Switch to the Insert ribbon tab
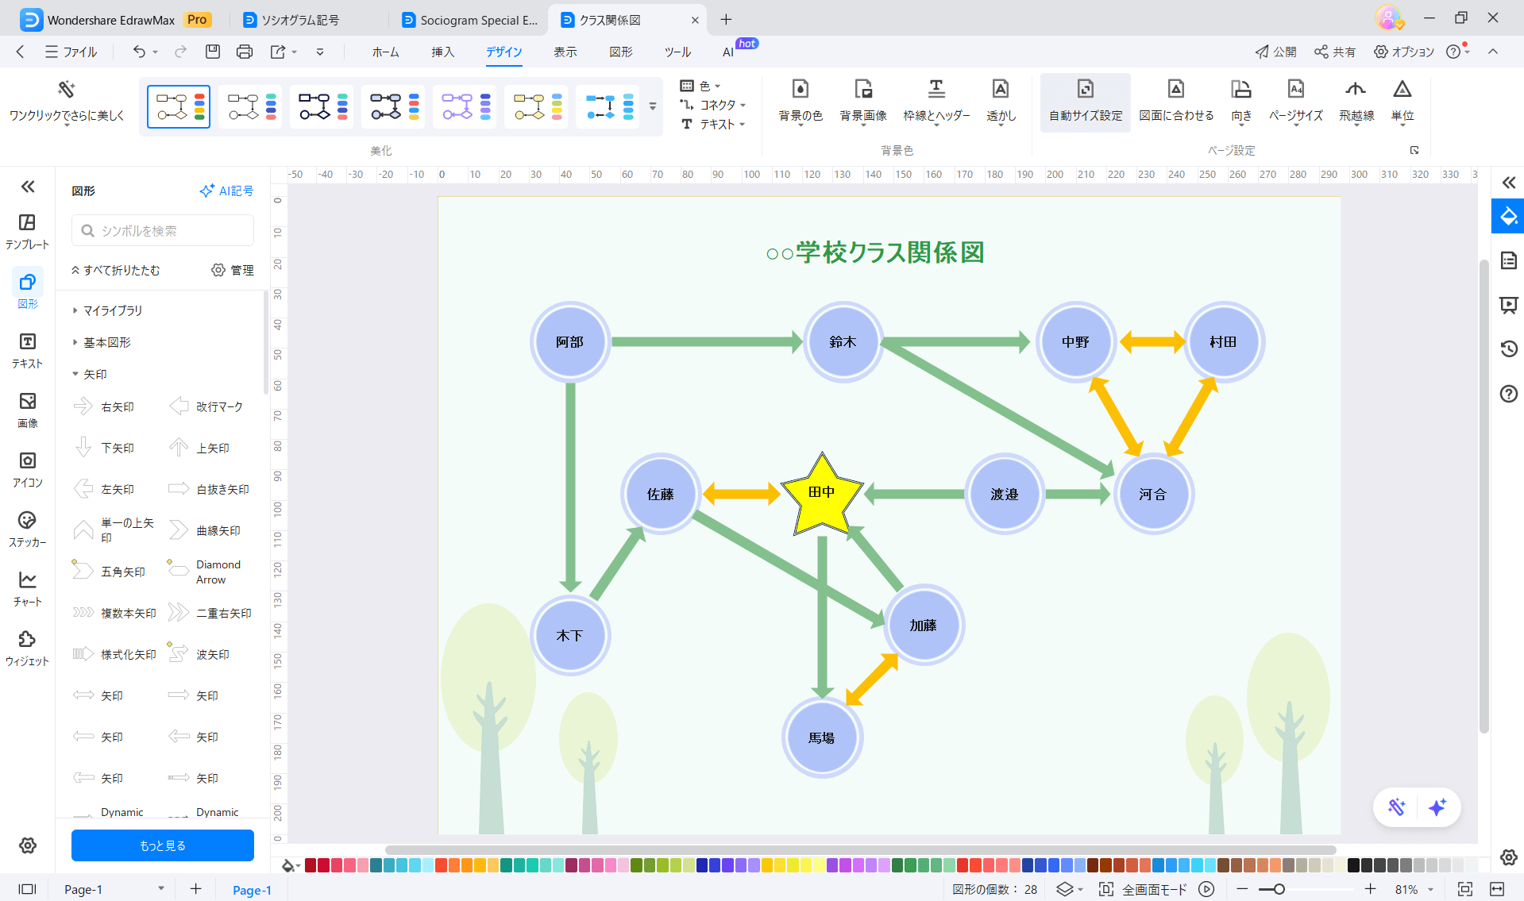The width and height of the screenshot is (1524, 901). 443,52
